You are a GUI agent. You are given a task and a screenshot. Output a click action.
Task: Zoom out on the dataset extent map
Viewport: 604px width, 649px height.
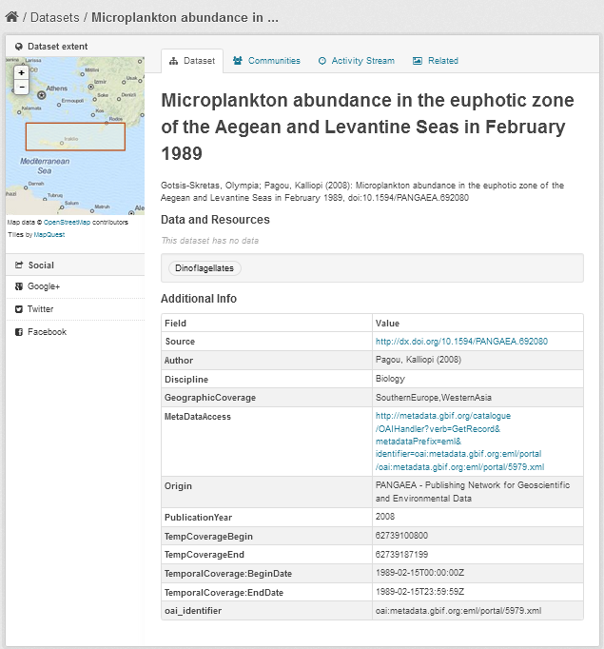pos(22,87)
